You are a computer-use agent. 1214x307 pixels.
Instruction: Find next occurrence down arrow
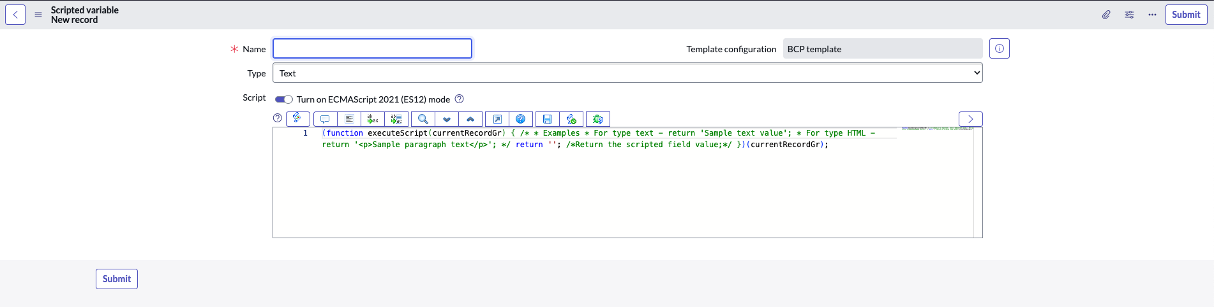[447, 119]
